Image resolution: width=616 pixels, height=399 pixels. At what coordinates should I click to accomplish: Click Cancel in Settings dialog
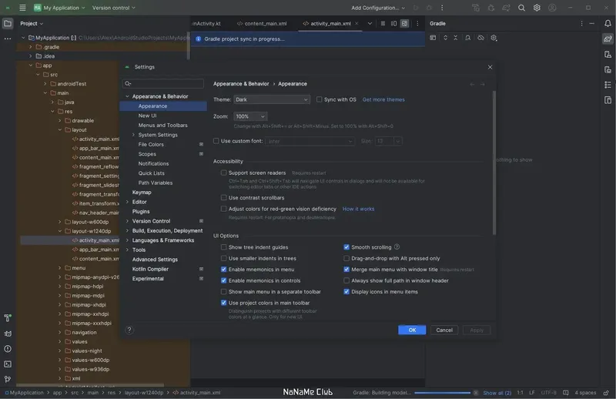444,330
